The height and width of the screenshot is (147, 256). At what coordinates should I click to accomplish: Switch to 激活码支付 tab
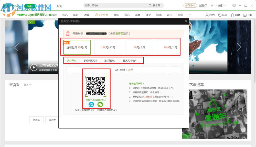pos(110,61)
